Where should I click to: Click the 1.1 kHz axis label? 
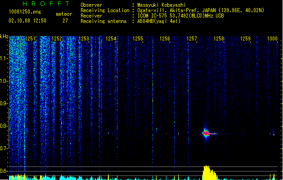tap(4, 58)
